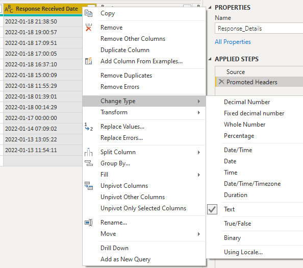Click the Replace Values icon
The width and height of the screenshot is (303, 268).
point(89,127)
